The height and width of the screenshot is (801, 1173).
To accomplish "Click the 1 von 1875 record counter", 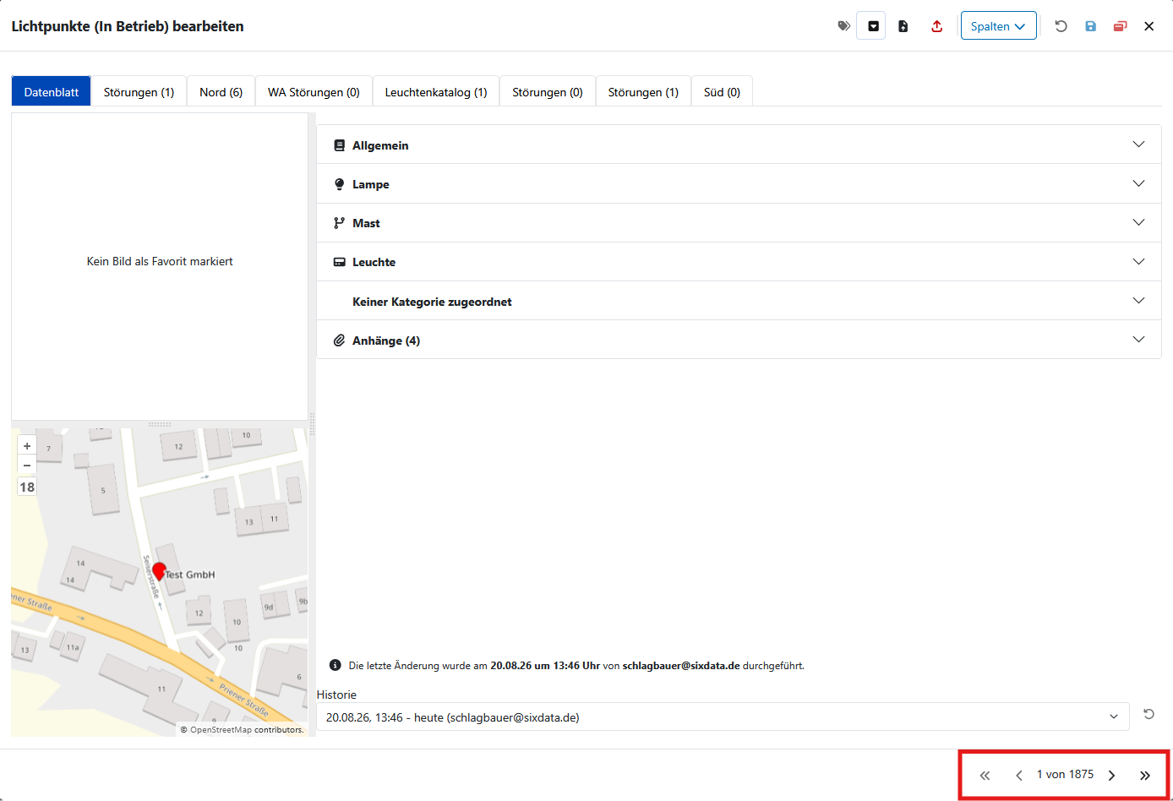I will (1065, 774).
